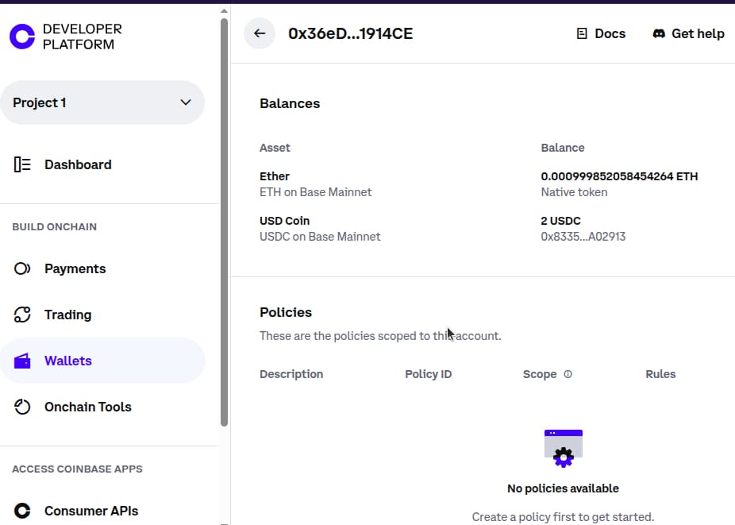The width and height of the screenshot is (735, 525).
Task: Click the Trading swap icon
Action: coord(22,315)
